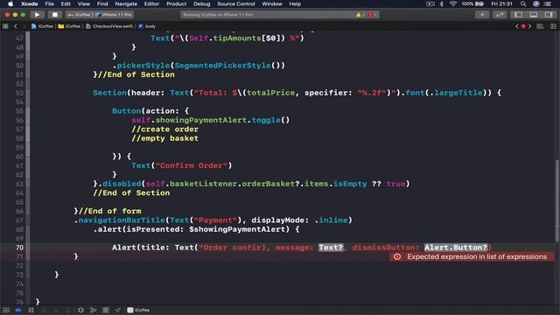This screenshot has height=315, width=560.
Task: Click the .largeTitle text on line 53
Action: (x=456, y=93)
